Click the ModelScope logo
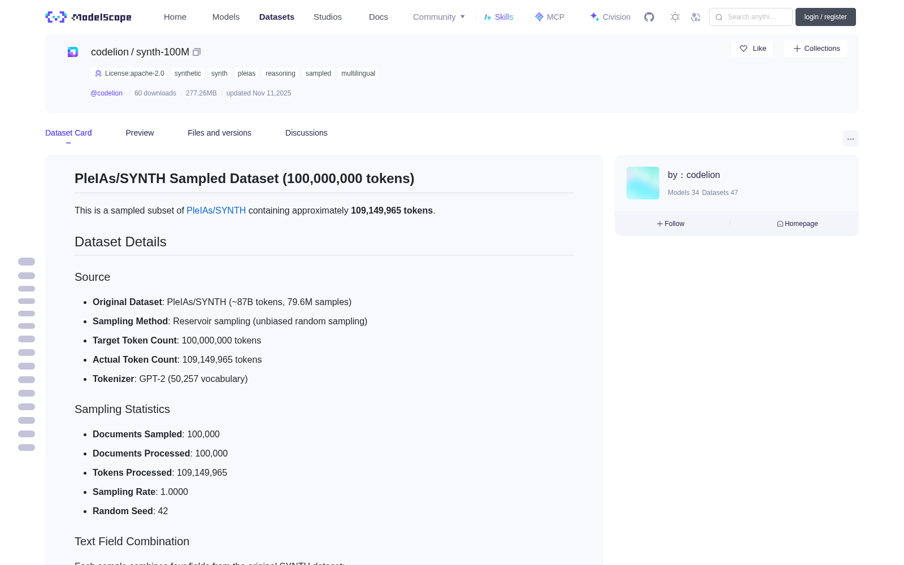Viewport: 904px width, 565px height. coord(89,17)
